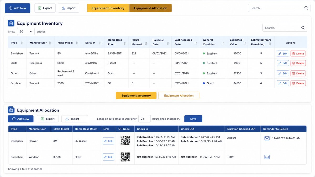
Task: Save the auto email hours setting
Action: (193, 119)
